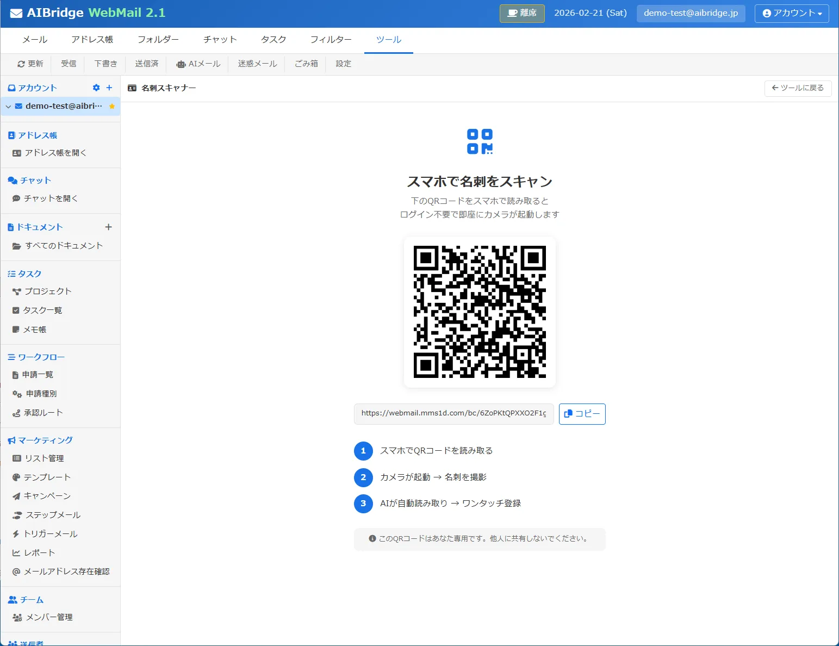Click the plus icon to add an account
The width and height of the screenshot is (839, 646).
pyautogui.click(x=109, y=88)
